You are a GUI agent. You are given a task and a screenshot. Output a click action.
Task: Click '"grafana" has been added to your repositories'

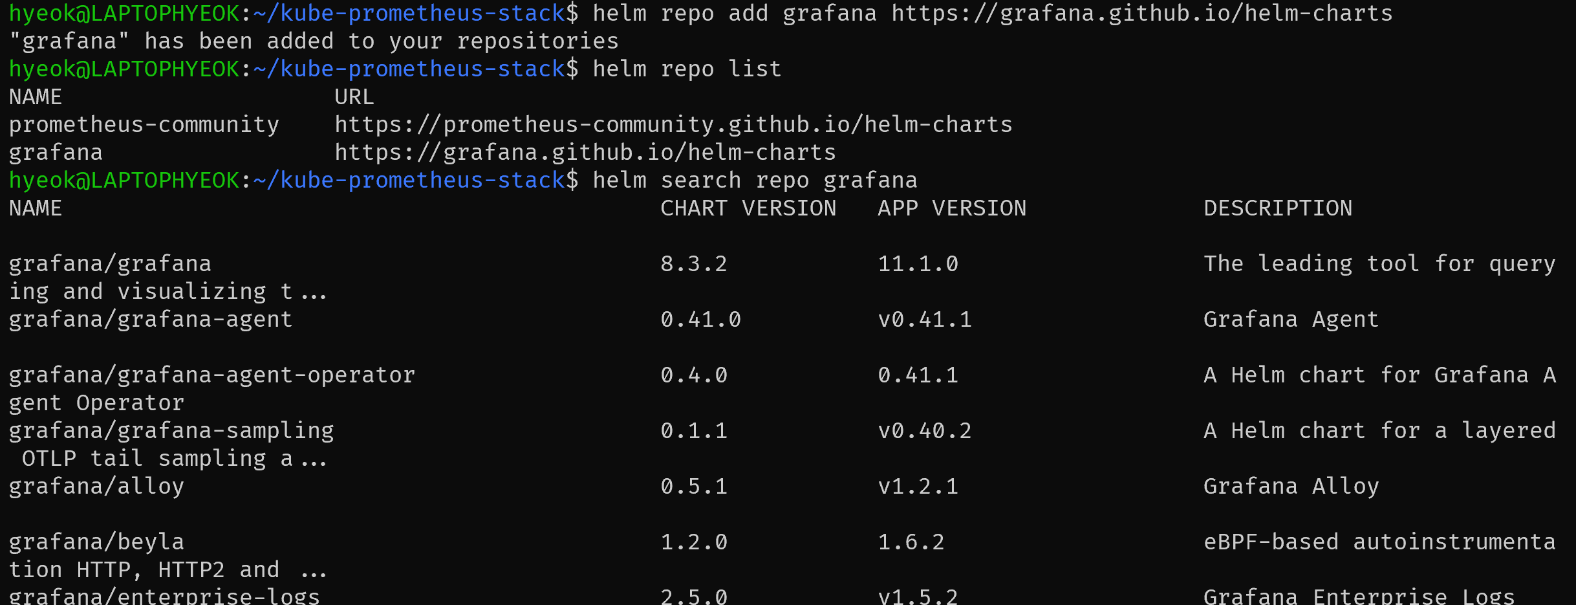click(314, 41)
